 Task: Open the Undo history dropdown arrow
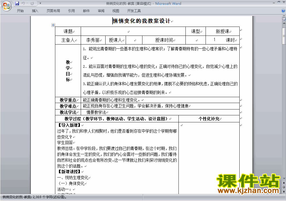pos(27,3)
